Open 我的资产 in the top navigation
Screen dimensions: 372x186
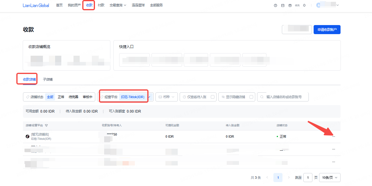(74, 5)
